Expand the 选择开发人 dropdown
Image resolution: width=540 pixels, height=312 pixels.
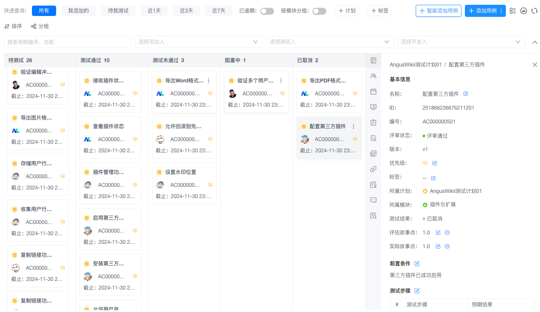tap(461, 42)
